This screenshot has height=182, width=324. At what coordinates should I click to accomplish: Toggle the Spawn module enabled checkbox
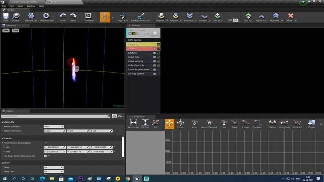[x=154, y=49]
